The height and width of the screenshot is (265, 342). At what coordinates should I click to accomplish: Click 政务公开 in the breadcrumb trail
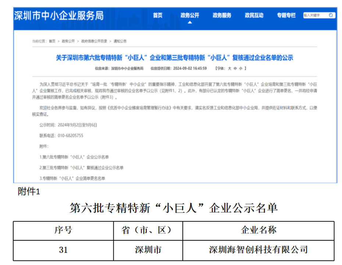(68, 41)
